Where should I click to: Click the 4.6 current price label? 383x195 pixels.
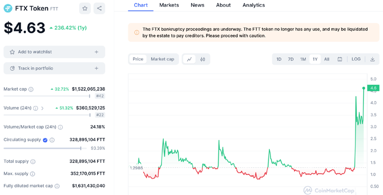[373, 88]
